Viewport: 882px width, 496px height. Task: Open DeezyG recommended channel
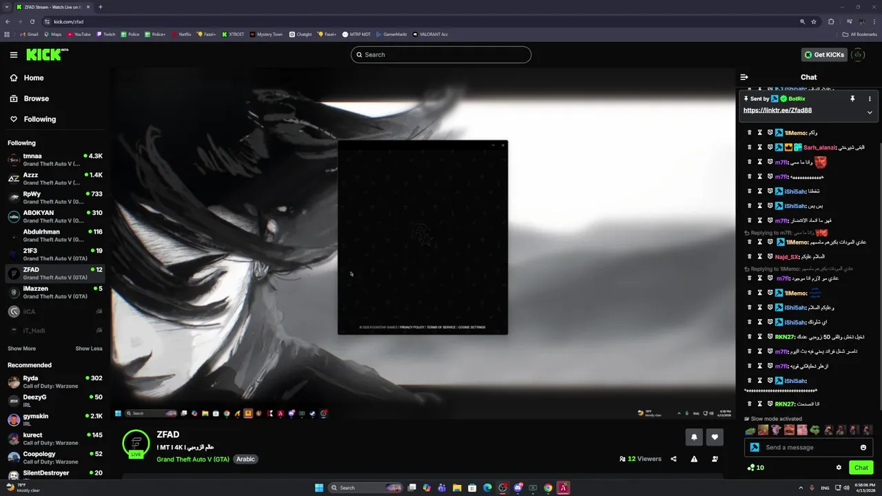pos(55,400)
